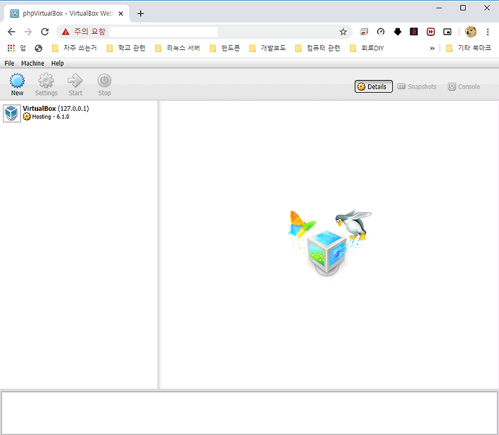The image size is (499, 435).
Task: Open the 컴퓨터 관련 bookmark folder
Action: pos(318,48)
